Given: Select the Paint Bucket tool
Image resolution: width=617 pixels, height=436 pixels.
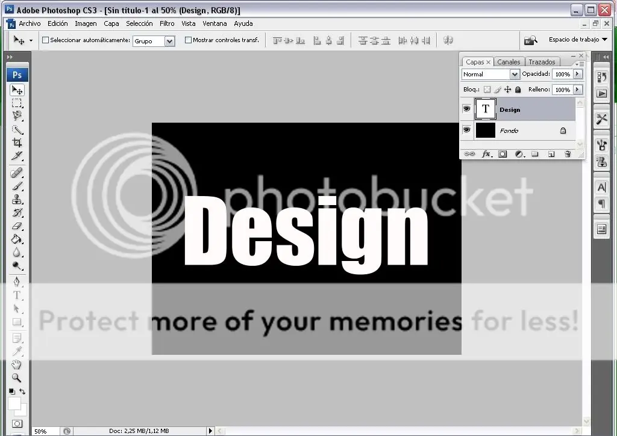Looking at the screenshot, I should coord(17,239).
